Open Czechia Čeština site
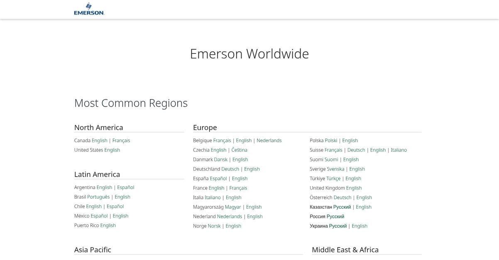Screen dimensions: 499x260 point(240,150)
